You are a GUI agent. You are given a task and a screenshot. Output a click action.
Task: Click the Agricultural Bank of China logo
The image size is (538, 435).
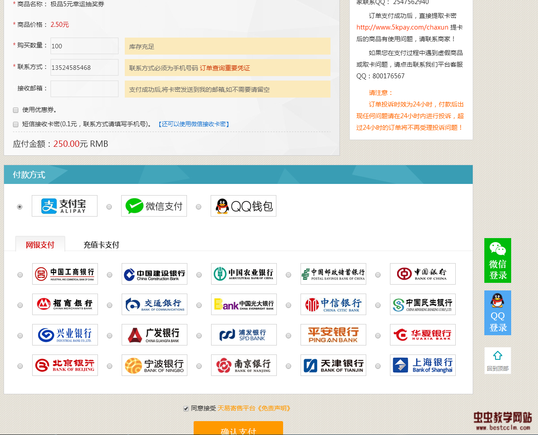[x=244, y=274]
